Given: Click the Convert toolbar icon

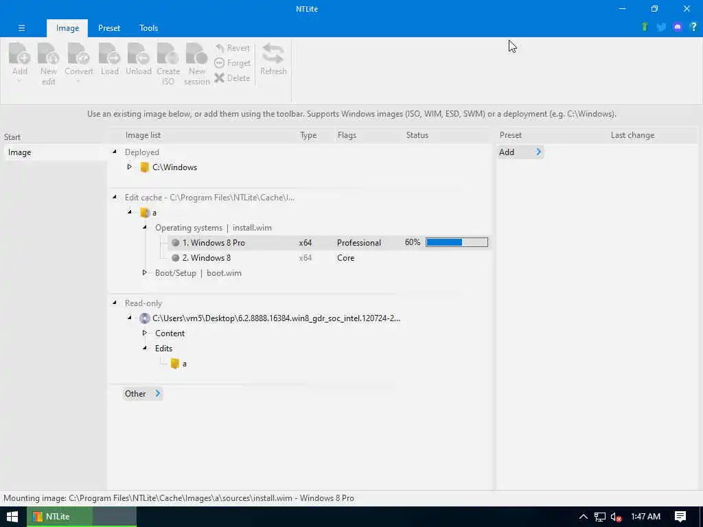Looking at the screenshot, I should pyautogui.click(x=78, y=54).
